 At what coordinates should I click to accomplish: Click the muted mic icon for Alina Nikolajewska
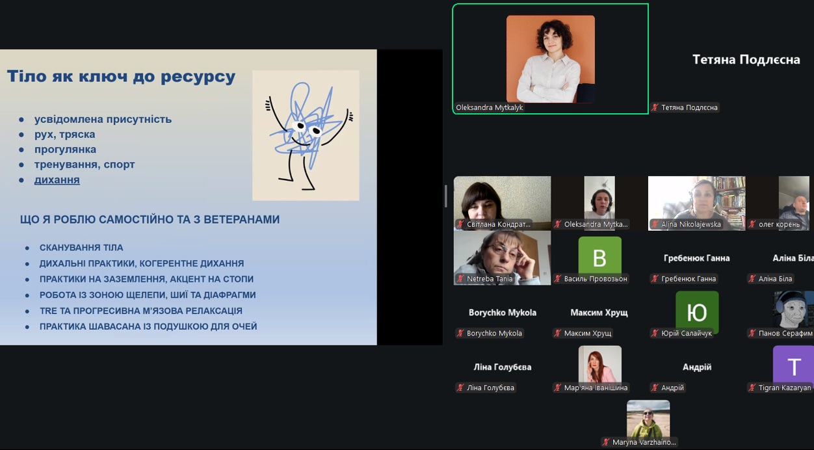(655, 224)
